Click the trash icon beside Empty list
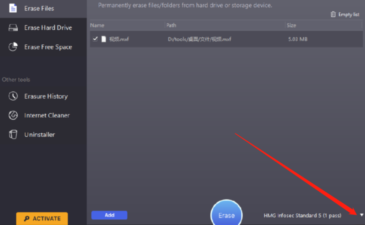The width and height of the screenshot is (365, 225). 333,15
